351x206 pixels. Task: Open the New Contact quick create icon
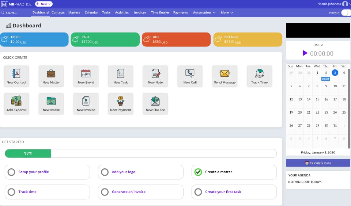point(16,76)
